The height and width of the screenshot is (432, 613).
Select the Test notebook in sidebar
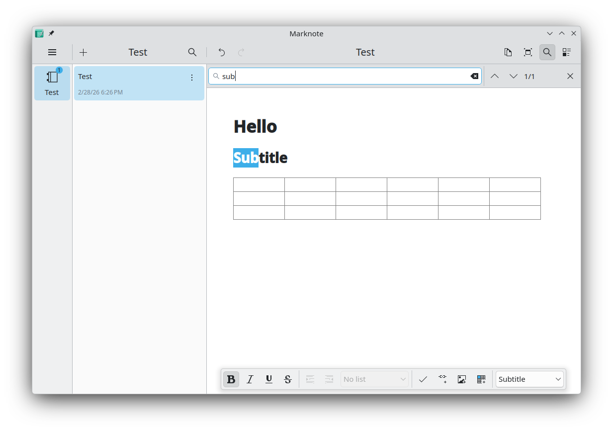click(52, 83)
